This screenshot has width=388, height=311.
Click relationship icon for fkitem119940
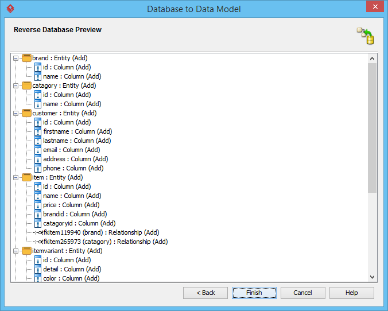point(38,233)
